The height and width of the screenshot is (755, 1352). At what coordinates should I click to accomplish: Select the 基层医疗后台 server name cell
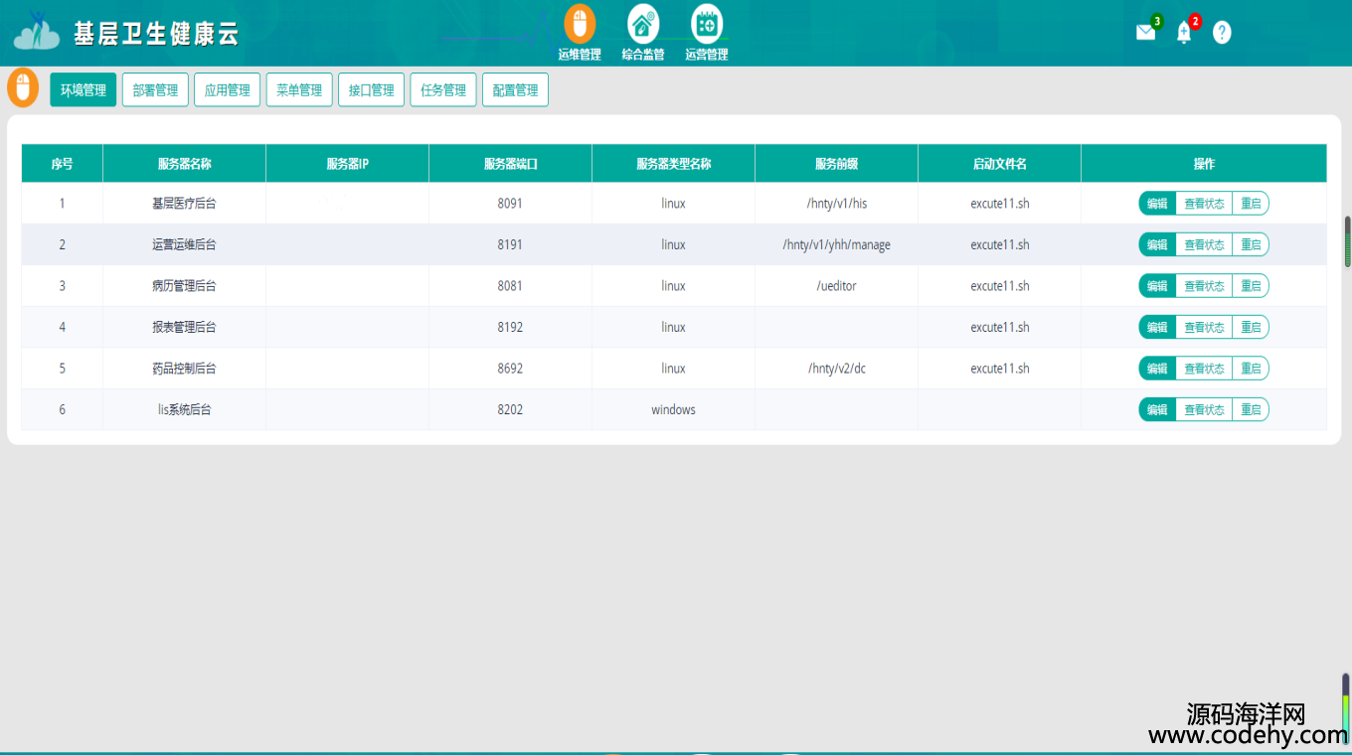click(184, 204)
